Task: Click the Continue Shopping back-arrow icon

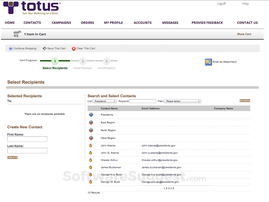Action: click(x=11, y=48)
